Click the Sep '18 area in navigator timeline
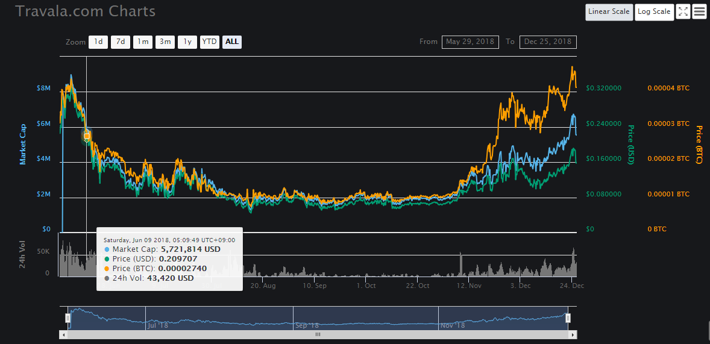Image resolution: width=710 pixels, height=344 pixels. point(307,325)
